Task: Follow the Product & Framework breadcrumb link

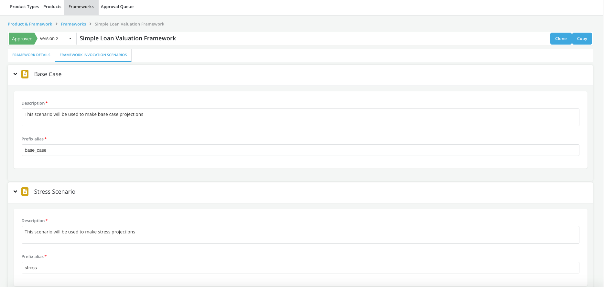Action: pos(30,24)
